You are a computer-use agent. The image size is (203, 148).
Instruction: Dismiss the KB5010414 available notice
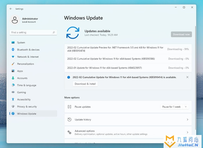tap(187, 77)
